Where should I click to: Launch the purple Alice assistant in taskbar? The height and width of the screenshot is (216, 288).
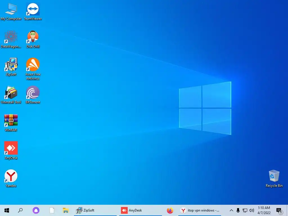pyautogui.click(x=36, y=210)
